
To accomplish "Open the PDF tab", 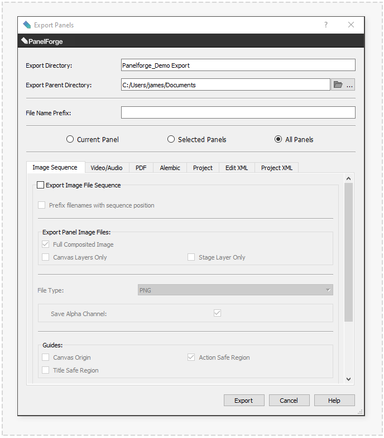I will (141, 168).
